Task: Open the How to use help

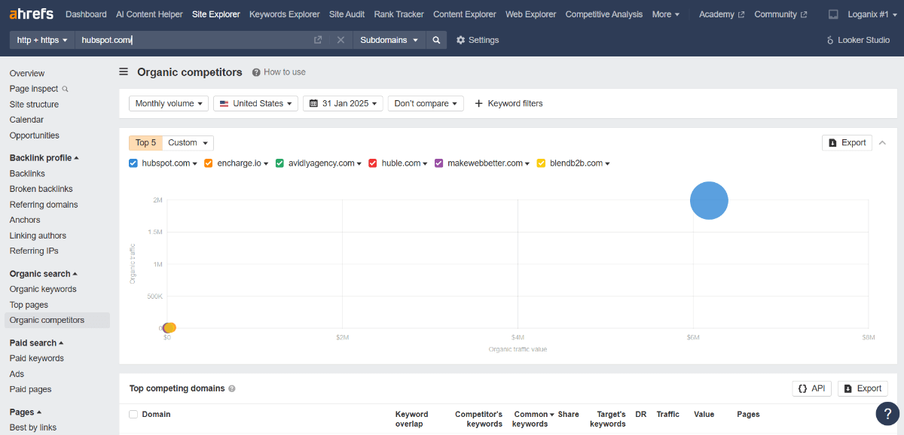Action: (279, 72)
